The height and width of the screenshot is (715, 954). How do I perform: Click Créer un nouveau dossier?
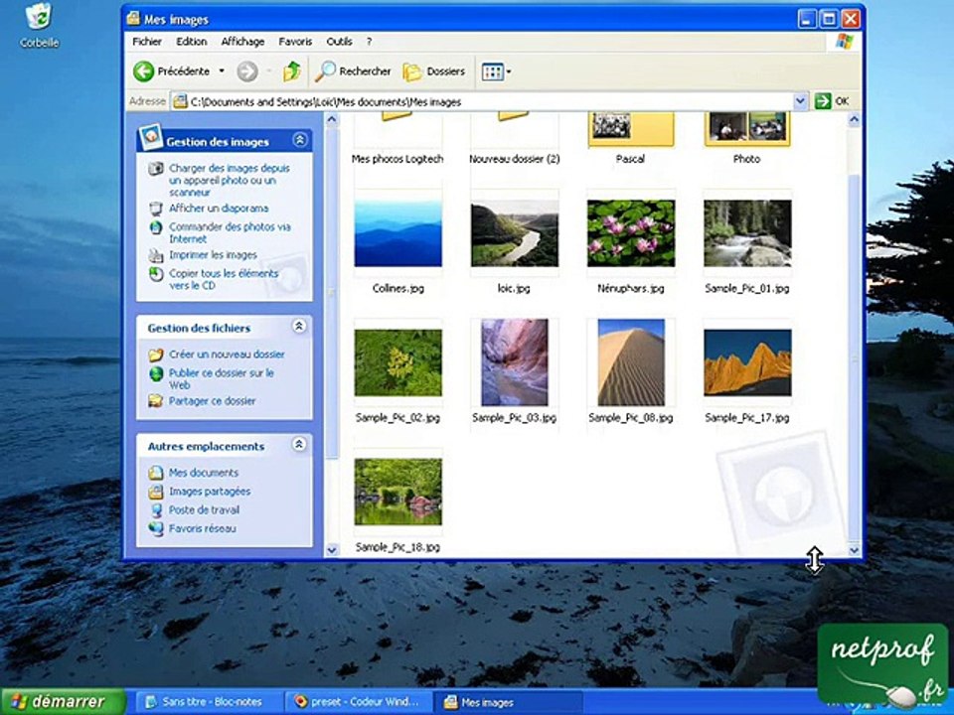[227, 354]
